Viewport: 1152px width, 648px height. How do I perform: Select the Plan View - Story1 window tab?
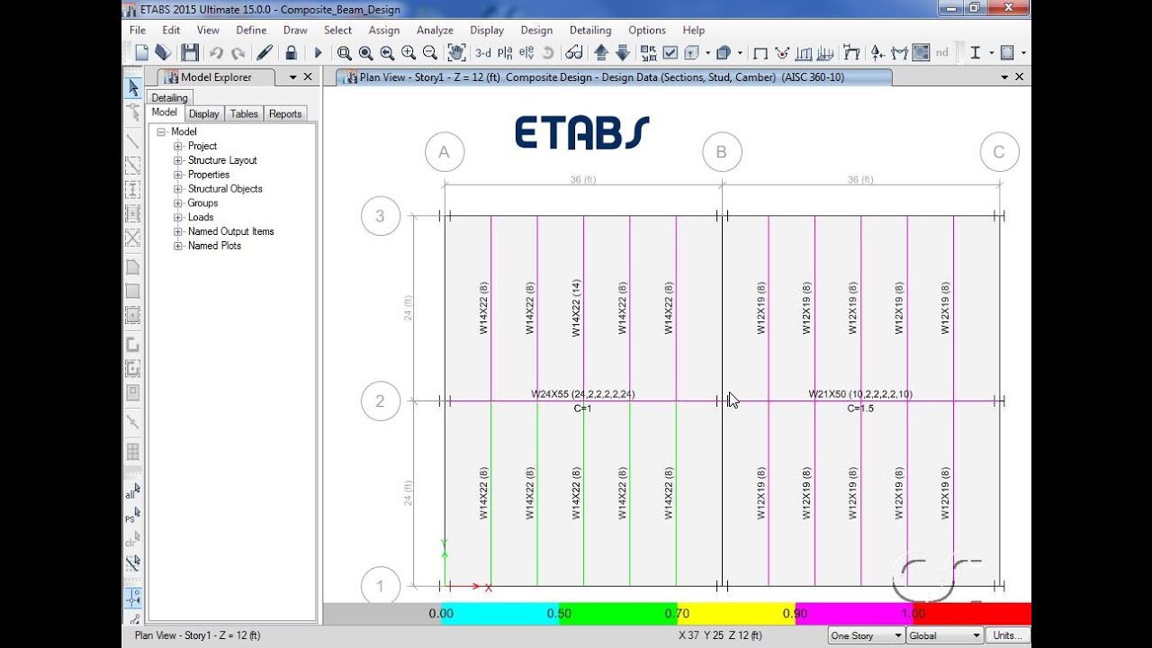coord(615,77)
